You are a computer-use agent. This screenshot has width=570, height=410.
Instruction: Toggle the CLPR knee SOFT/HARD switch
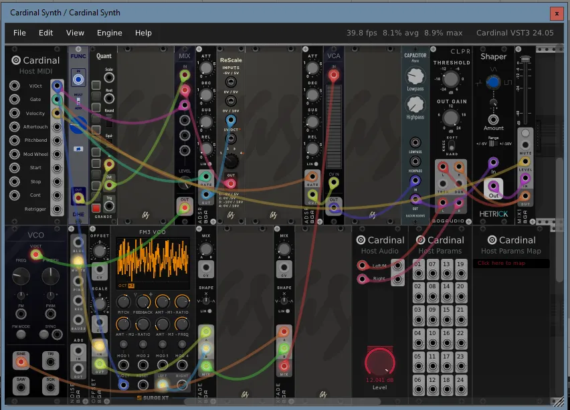pos(452,145)
